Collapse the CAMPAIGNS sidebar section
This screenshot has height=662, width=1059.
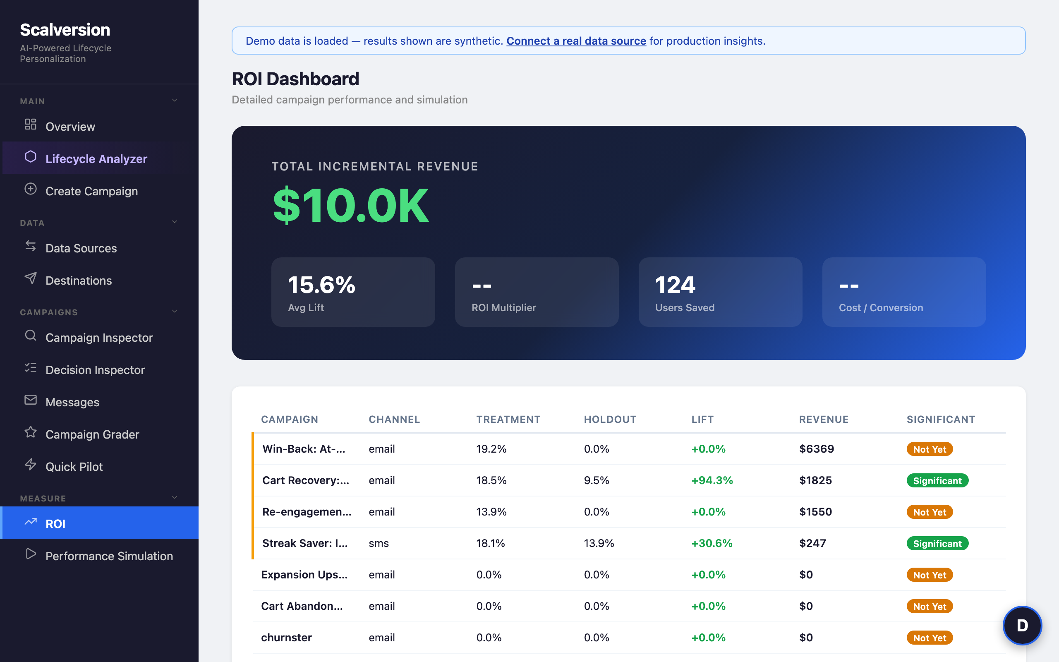(x=175, y=311)
